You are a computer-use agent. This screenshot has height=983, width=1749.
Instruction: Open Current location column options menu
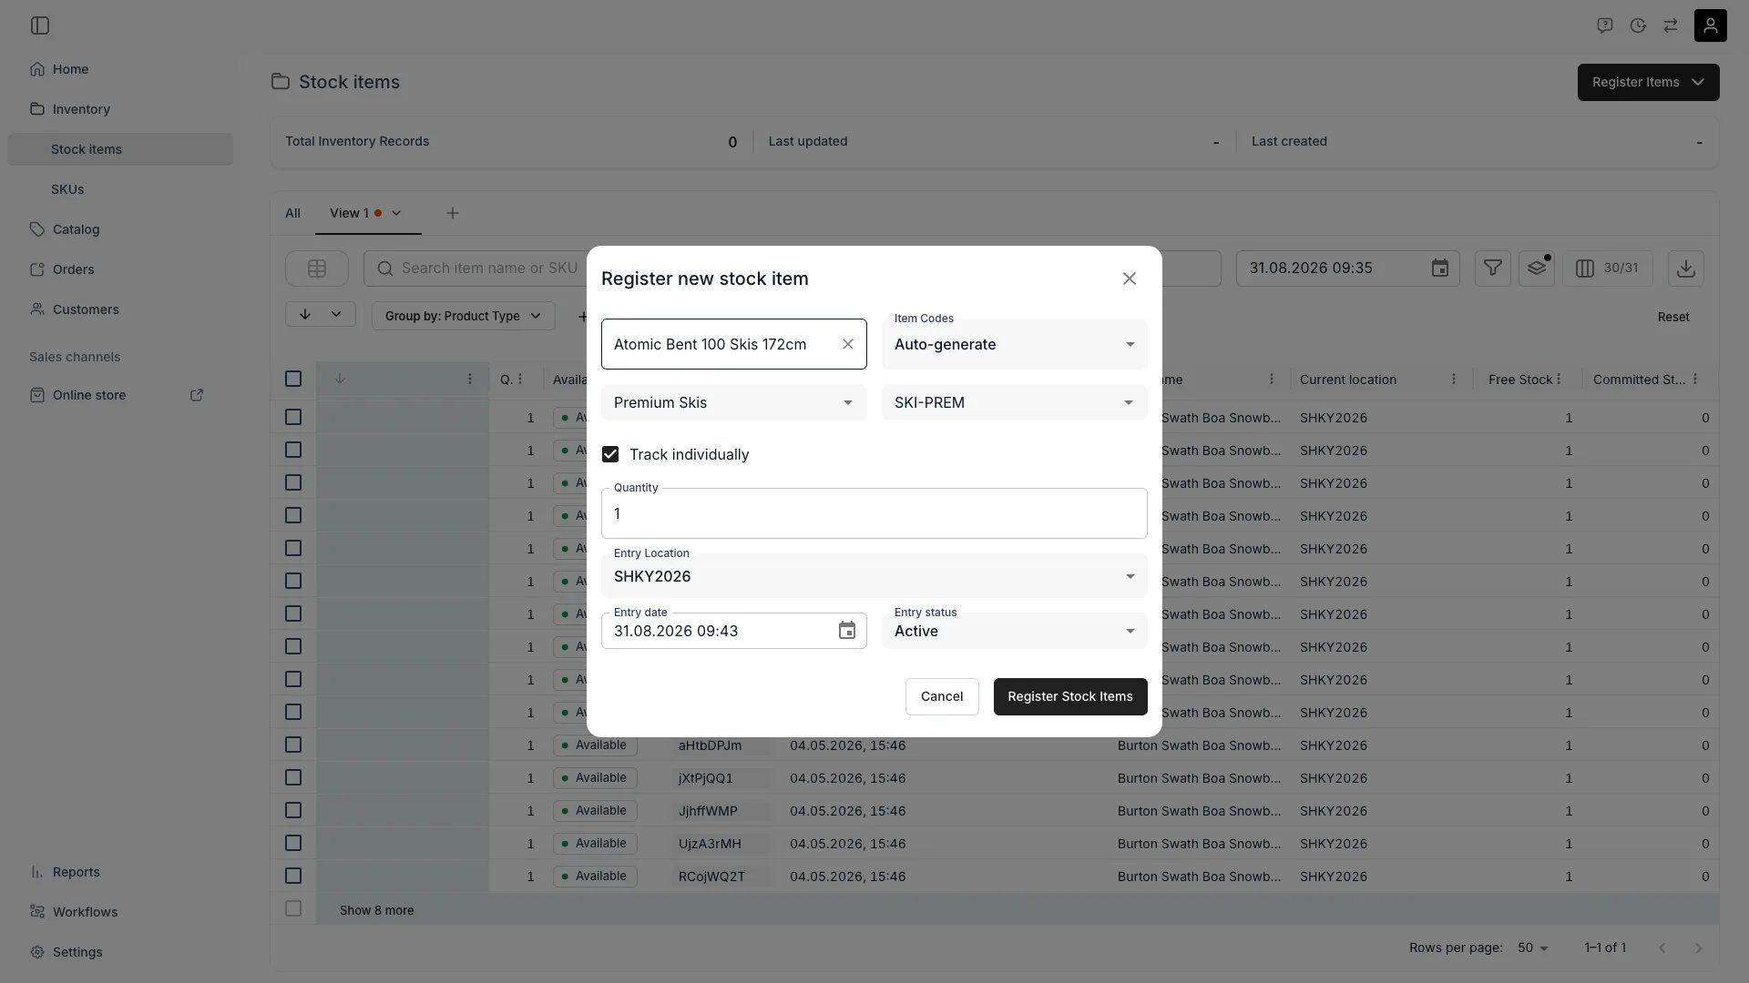coord(1454,380)
